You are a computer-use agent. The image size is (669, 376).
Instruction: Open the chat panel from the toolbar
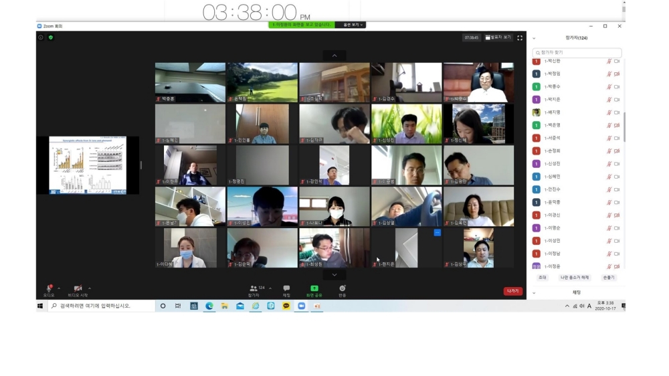286,288
